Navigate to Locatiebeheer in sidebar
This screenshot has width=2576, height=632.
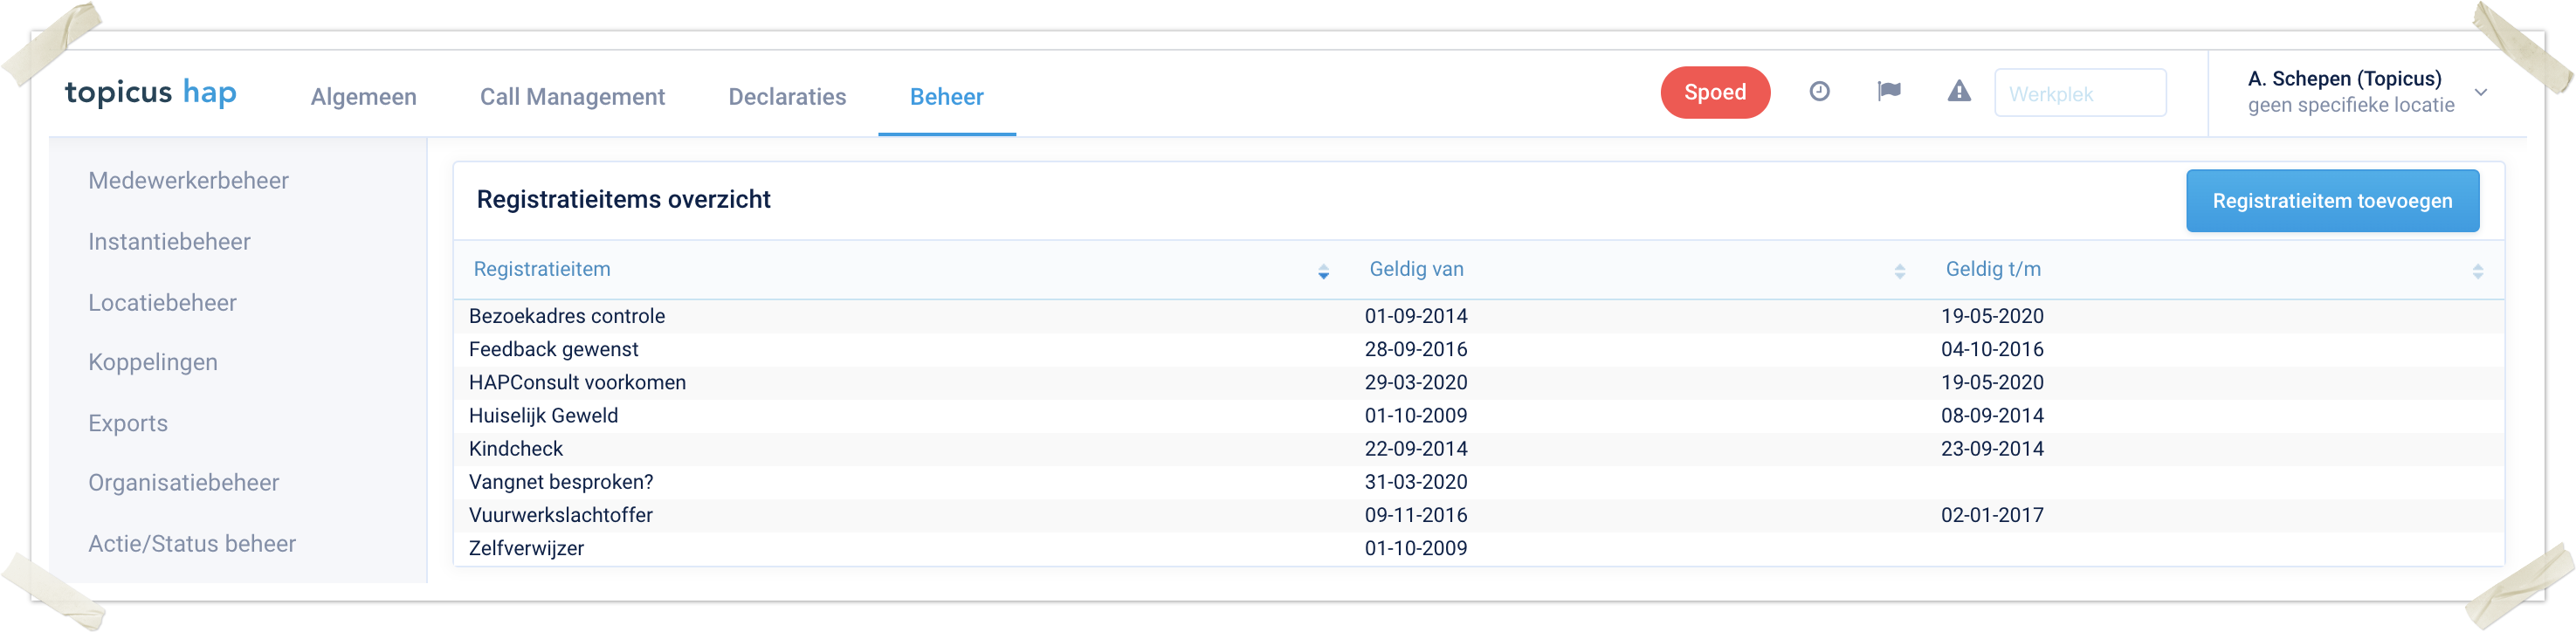pos(162,303)
